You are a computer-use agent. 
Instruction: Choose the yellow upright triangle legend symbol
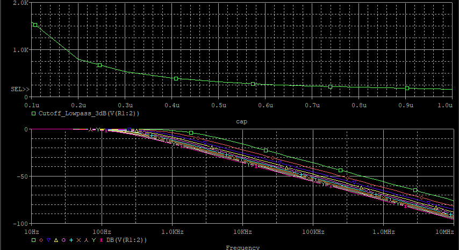click(x=56, y=240)
